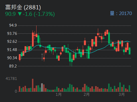137x102 pixels.
Task: Click the 94.9 price axis label
Action: click(13, 25)
